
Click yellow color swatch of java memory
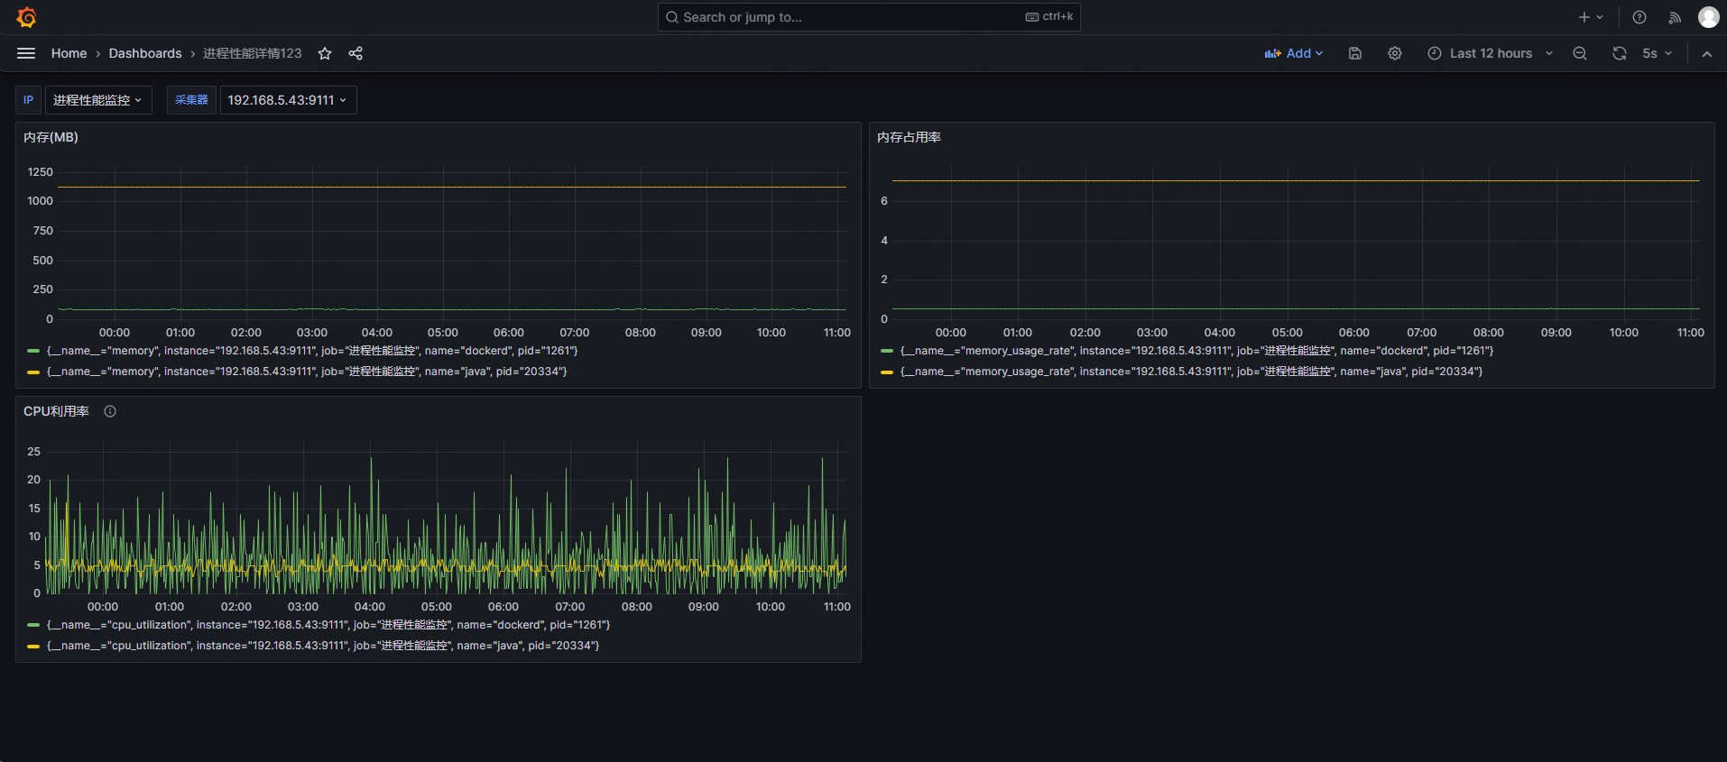pyautogui.click(x=33, y=372)
